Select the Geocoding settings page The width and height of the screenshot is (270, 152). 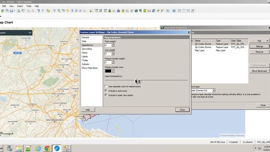[x=87, y=49]
